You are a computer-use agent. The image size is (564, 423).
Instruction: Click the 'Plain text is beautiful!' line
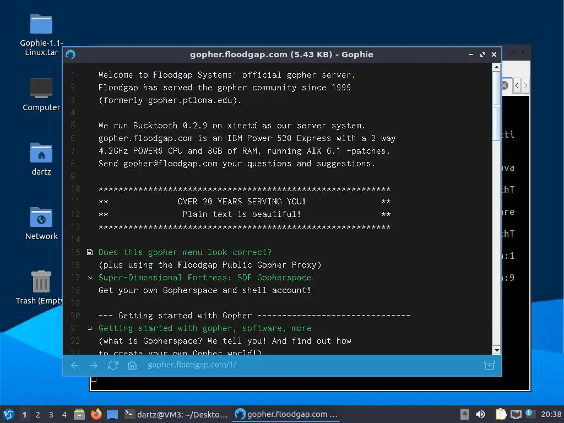point(242,214)
